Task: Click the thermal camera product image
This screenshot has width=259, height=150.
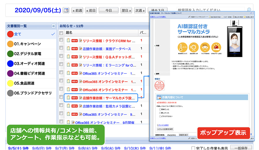Action: [x=235, y=39]
